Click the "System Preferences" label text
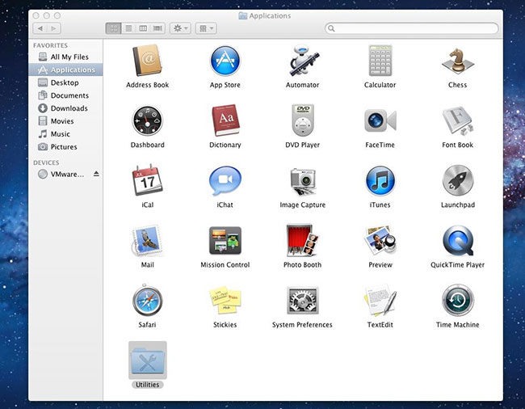 click(x=302, y=325)
